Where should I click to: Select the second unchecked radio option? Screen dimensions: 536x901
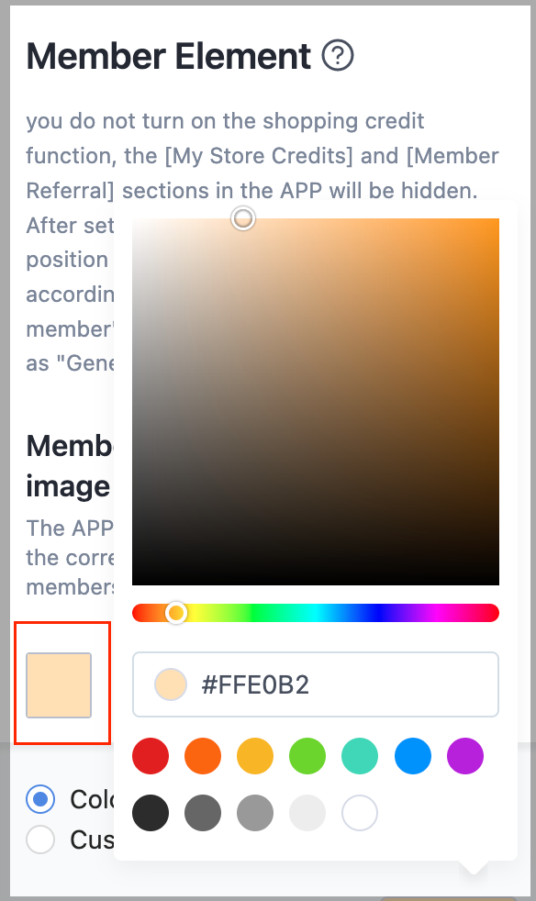40,840
